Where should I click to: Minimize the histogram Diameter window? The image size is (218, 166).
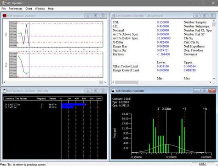pos(197,91)
